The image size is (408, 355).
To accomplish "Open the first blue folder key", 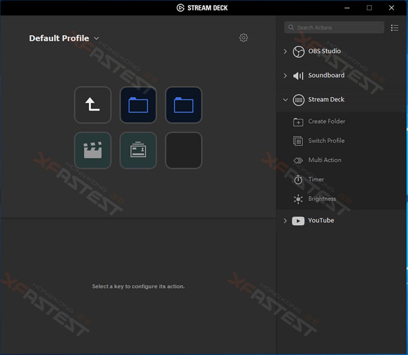I will coord(138,105).
